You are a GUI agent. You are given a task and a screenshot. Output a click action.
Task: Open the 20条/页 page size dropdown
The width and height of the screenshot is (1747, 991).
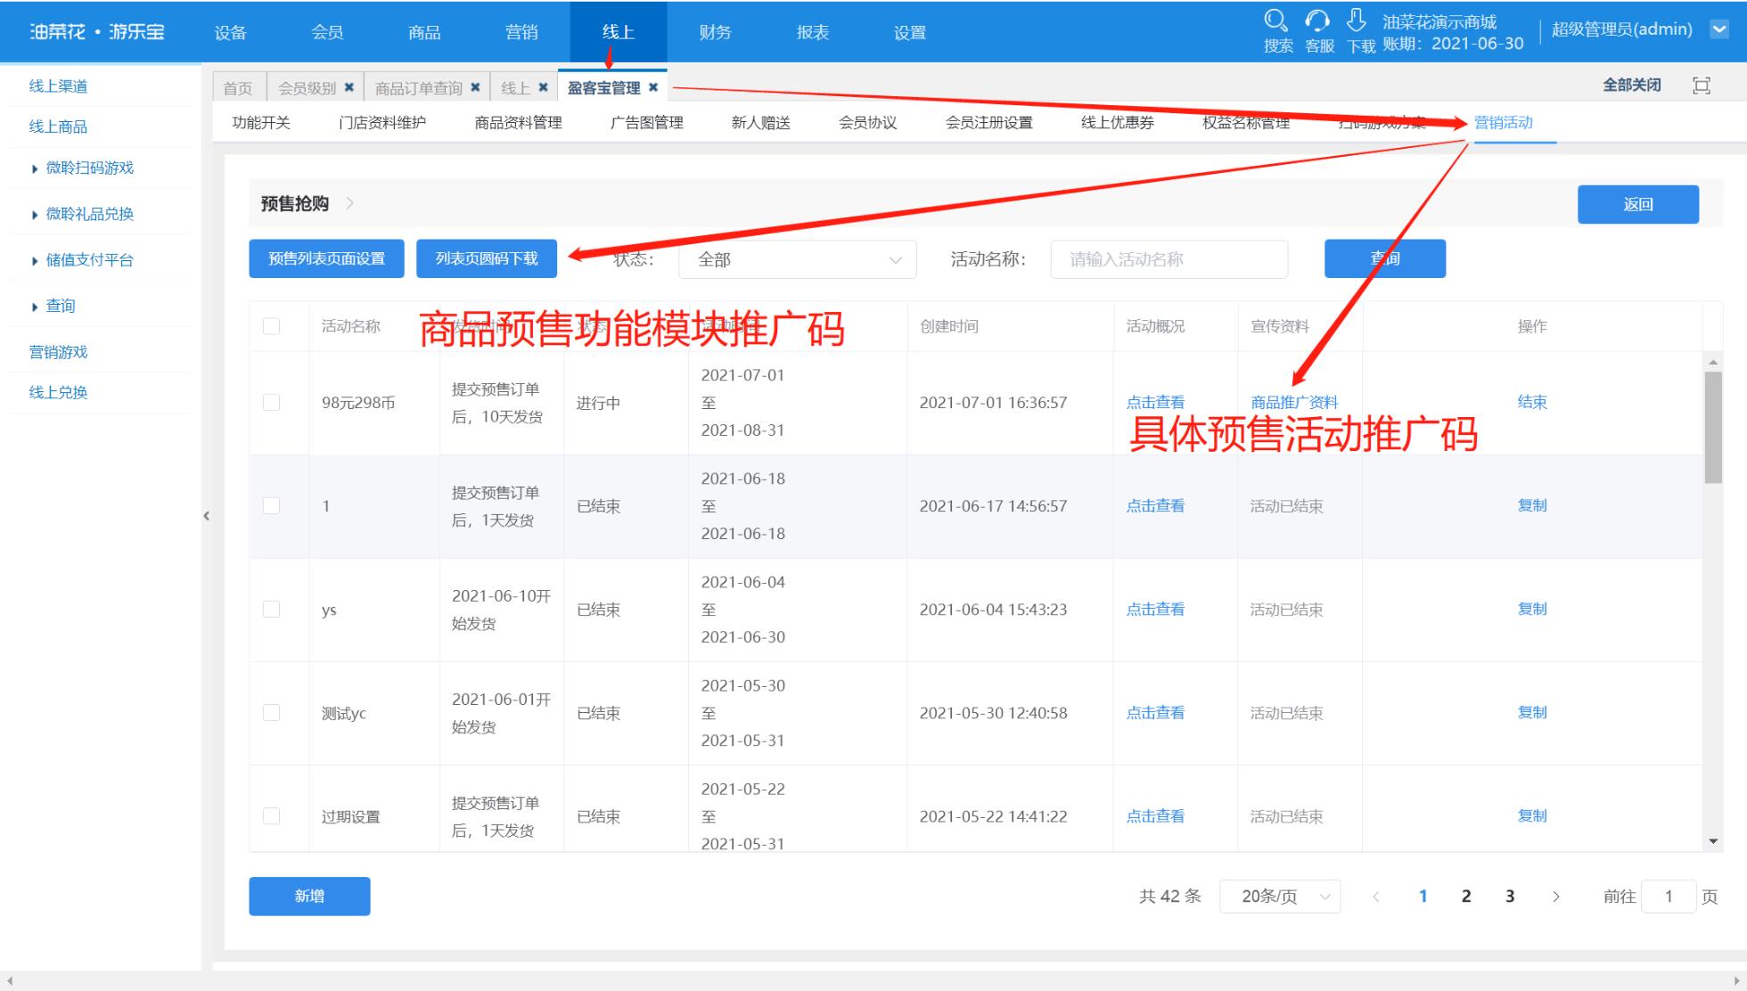tap(1280, 897)
